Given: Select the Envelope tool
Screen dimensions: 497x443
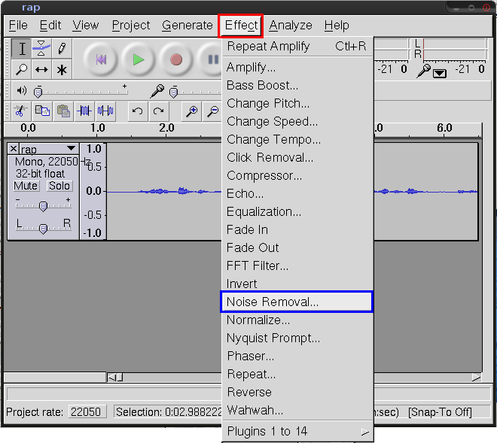Looking at the screenshot, I should (41, 49).
